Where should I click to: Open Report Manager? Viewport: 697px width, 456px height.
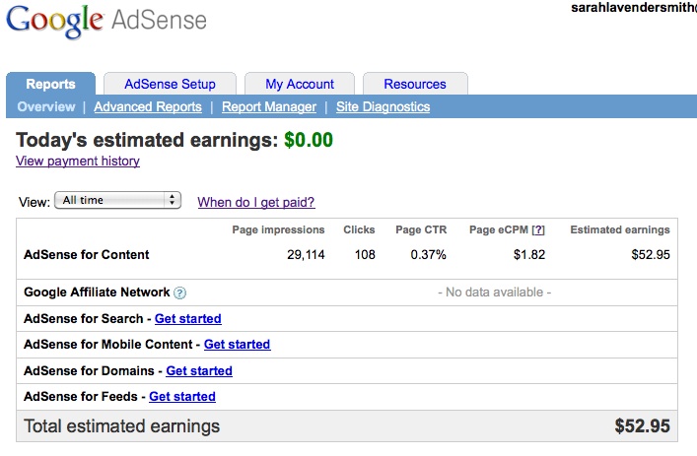269,107
